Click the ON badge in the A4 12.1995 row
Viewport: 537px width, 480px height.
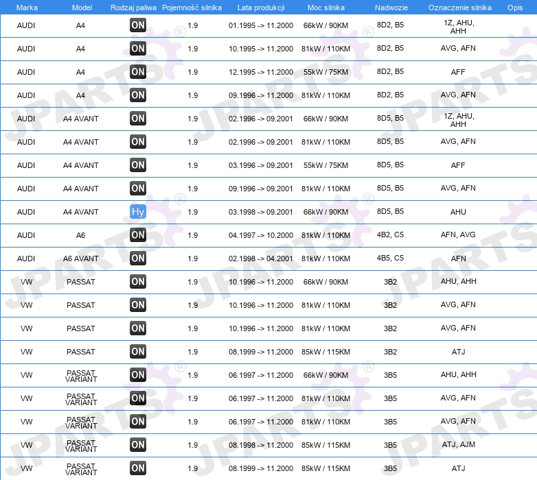(138, 71)
